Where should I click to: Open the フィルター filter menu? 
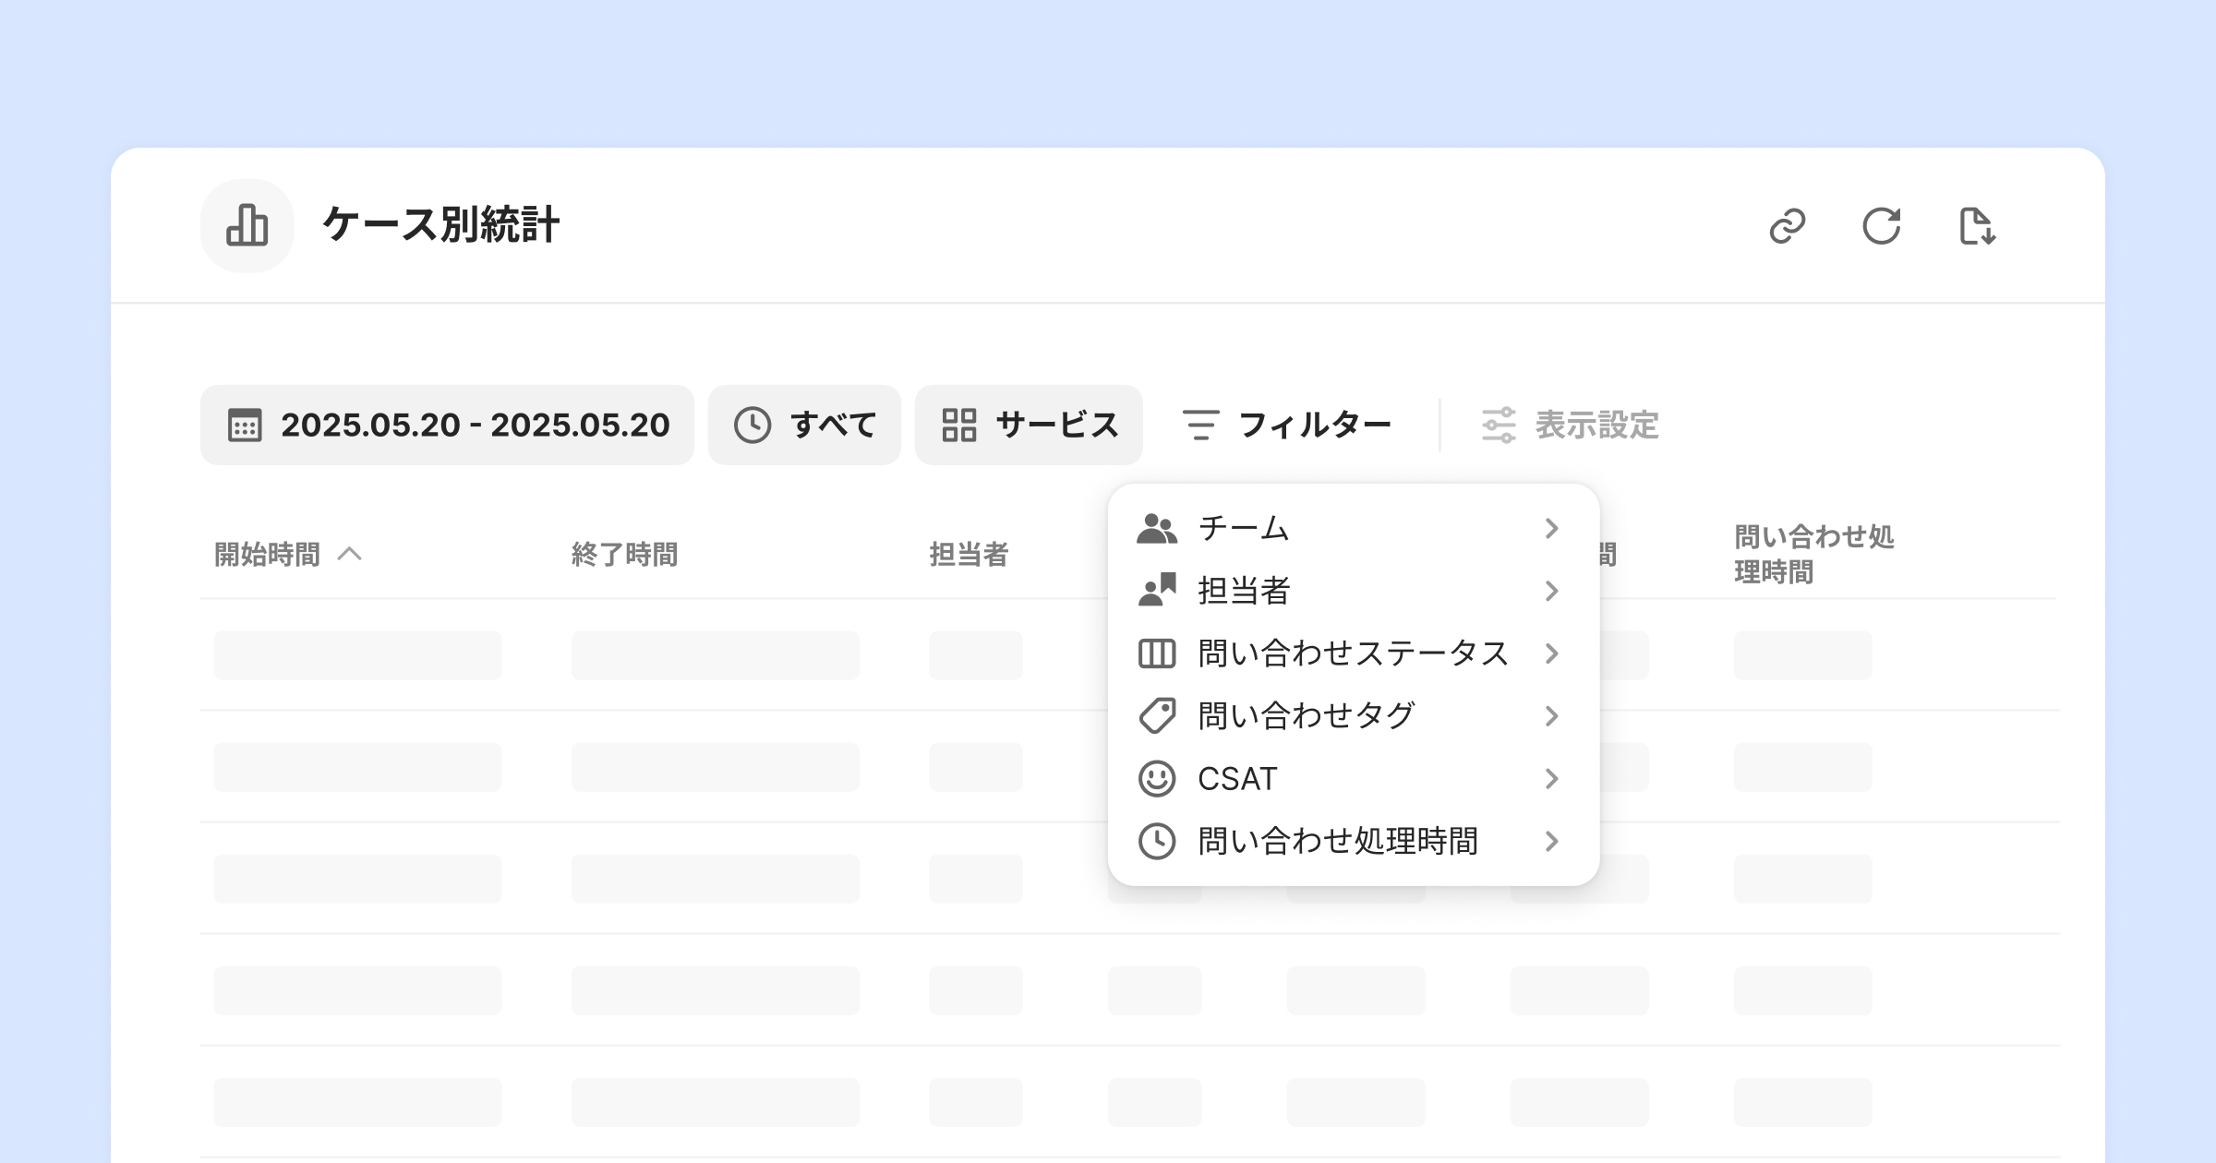1286,426
